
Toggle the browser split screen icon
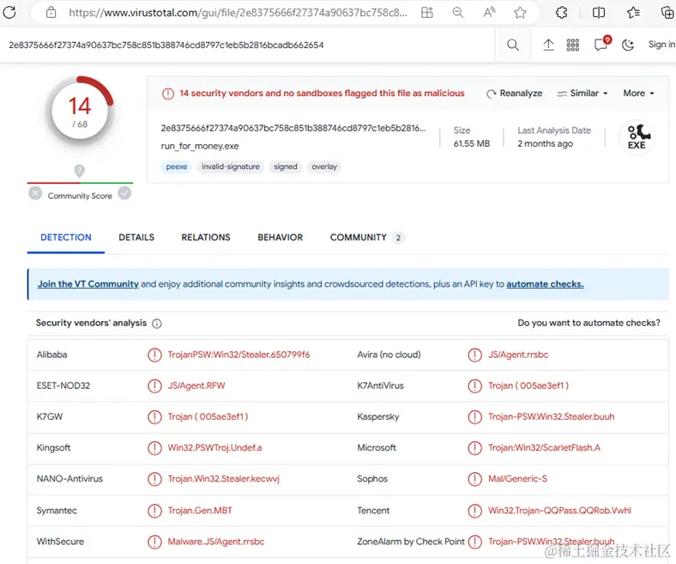[x=599, y=13]
